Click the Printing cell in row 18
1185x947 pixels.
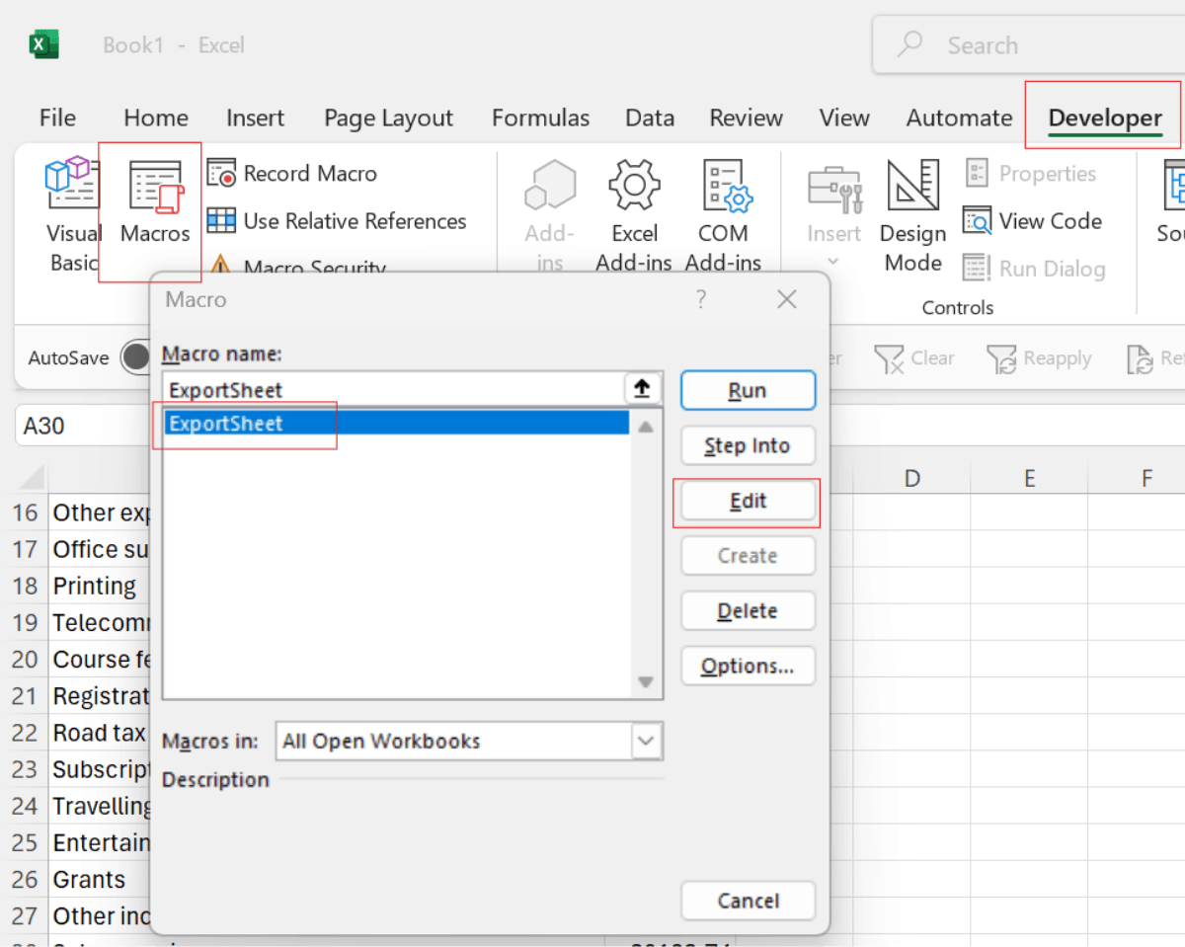point(99,586)
